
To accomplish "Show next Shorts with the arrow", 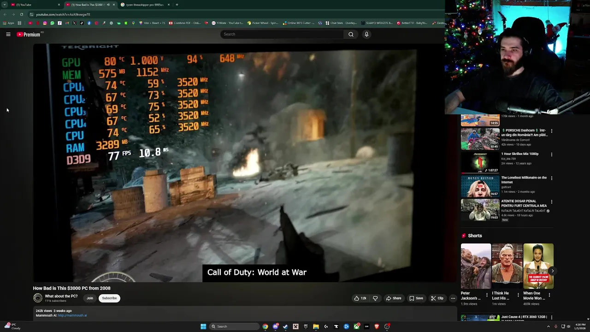I will point(552,271).
